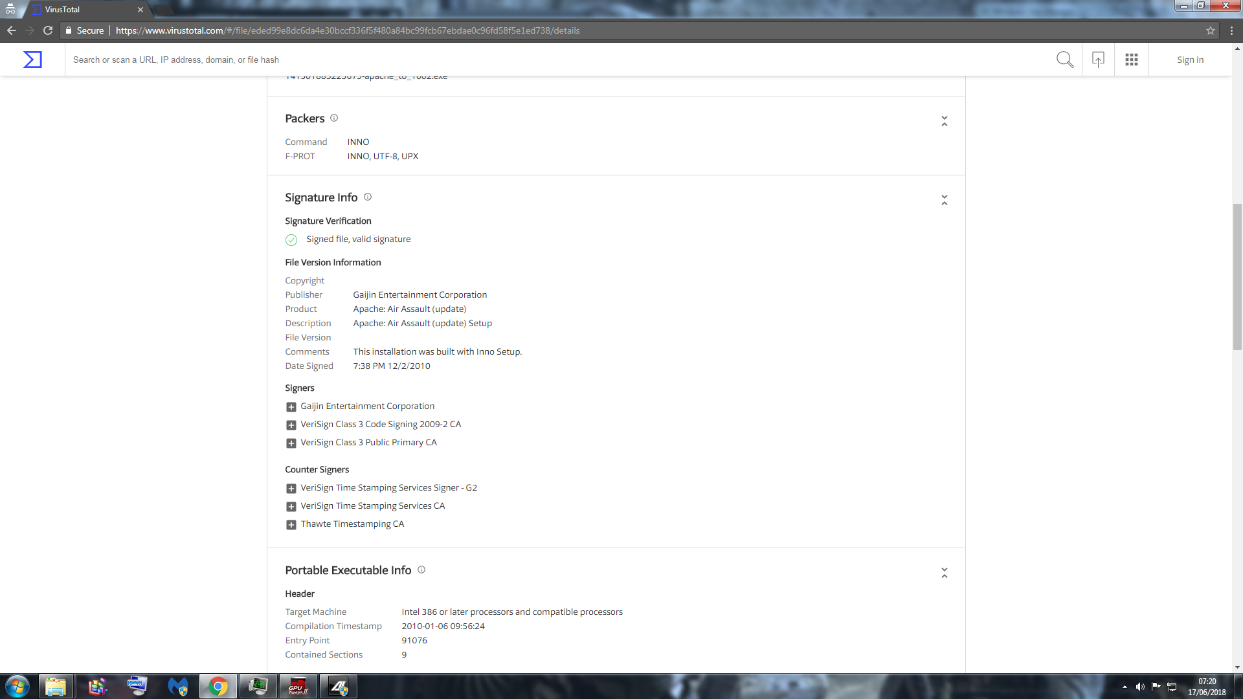Bookmark this page with the star

coord(1210,30)
